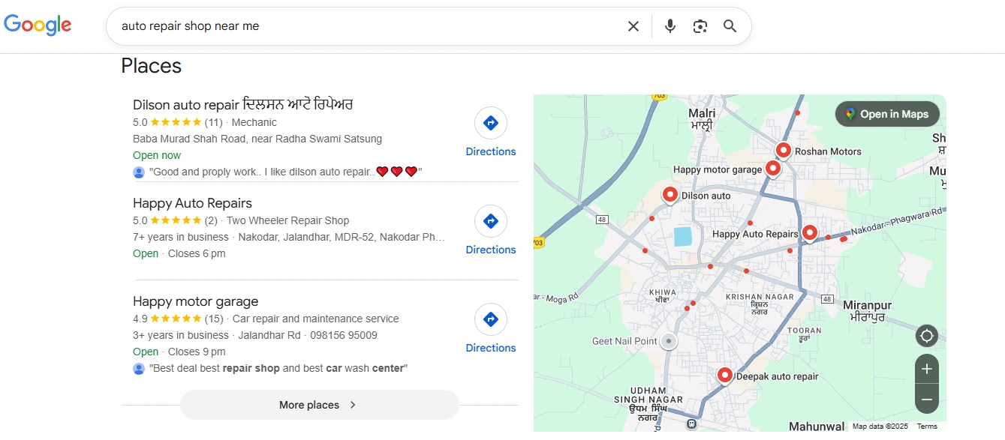
Task: Open the Terms link on the map
Action: (x=926, y=426)
